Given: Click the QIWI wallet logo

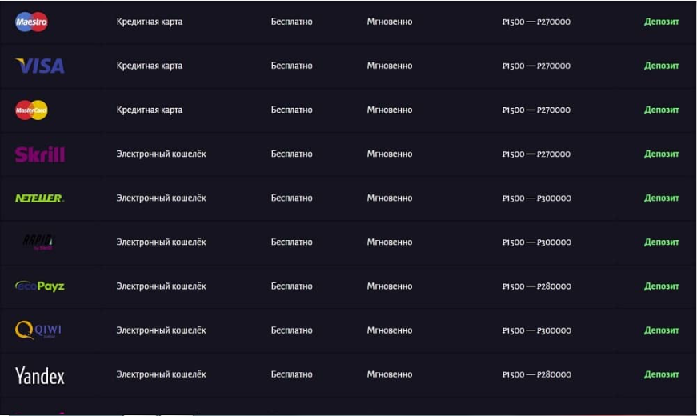Looking at the screenshot, I should point(38,330).
